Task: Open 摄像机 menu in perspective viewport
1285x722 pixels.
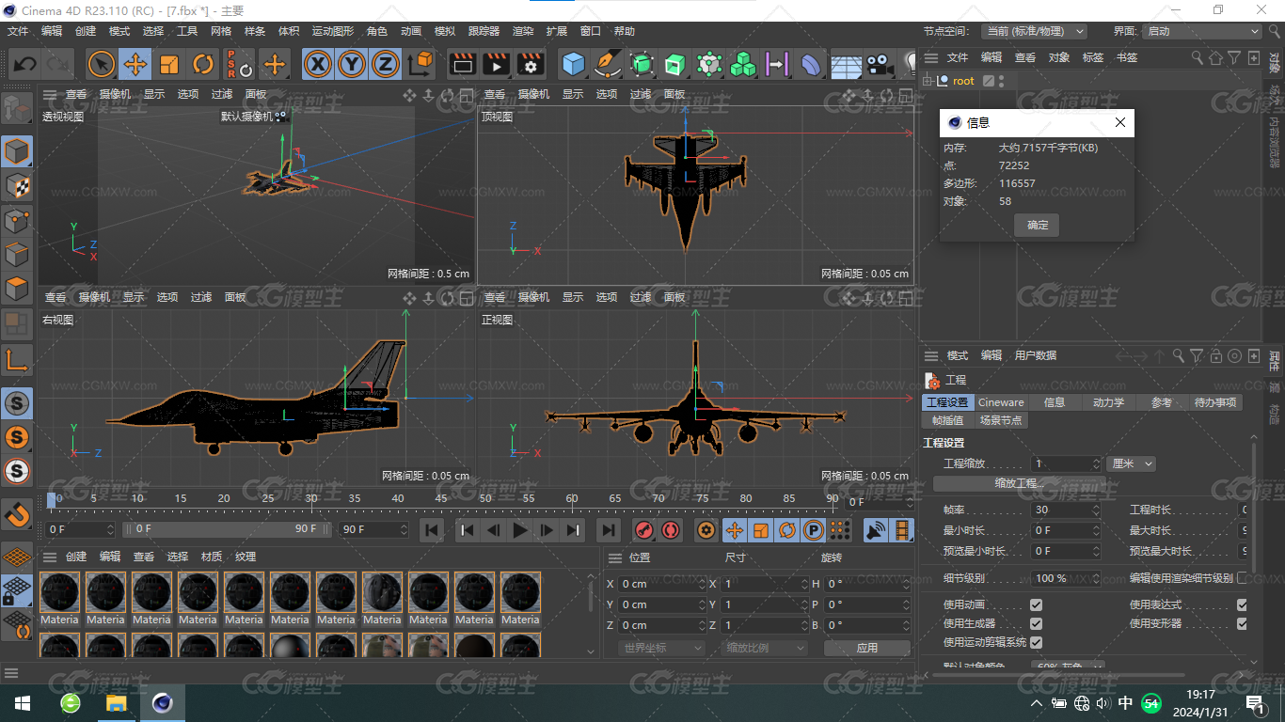Action: [115, 94]
